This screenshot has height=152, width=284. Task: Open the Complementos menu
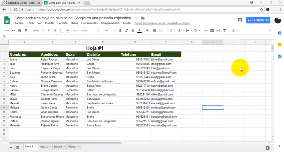point(110,23)
